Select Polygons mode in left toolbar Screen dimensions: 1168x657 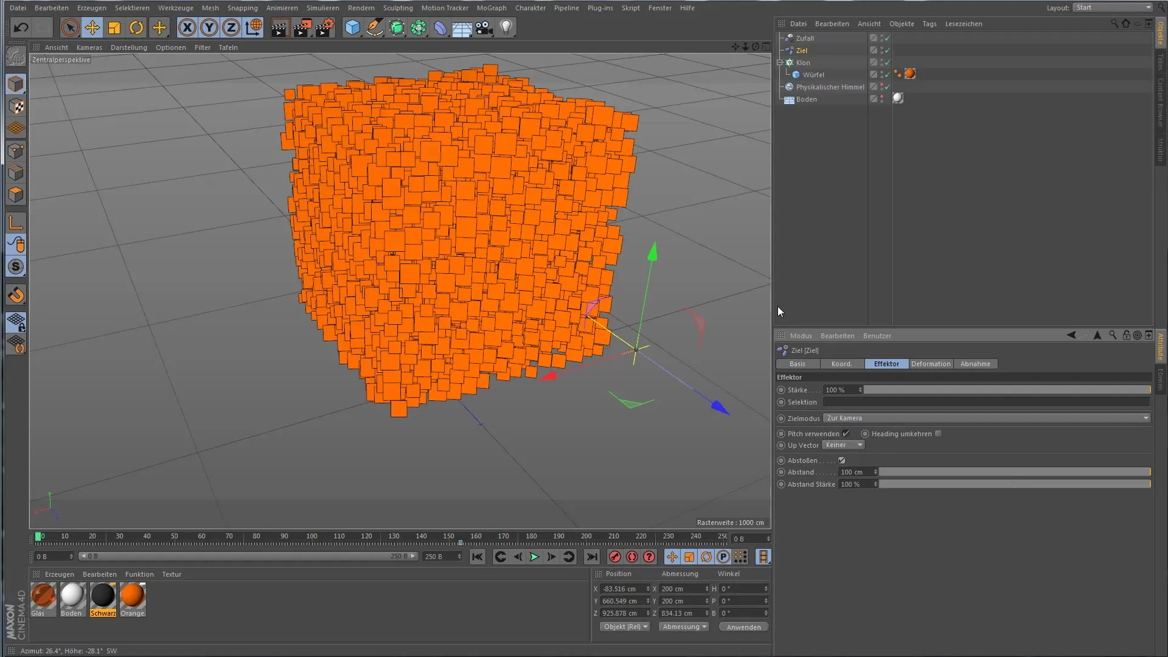16,195
